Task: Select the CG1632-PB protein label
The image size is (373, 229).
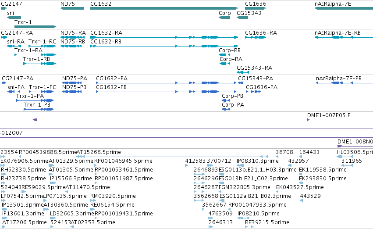Action: 111,87
